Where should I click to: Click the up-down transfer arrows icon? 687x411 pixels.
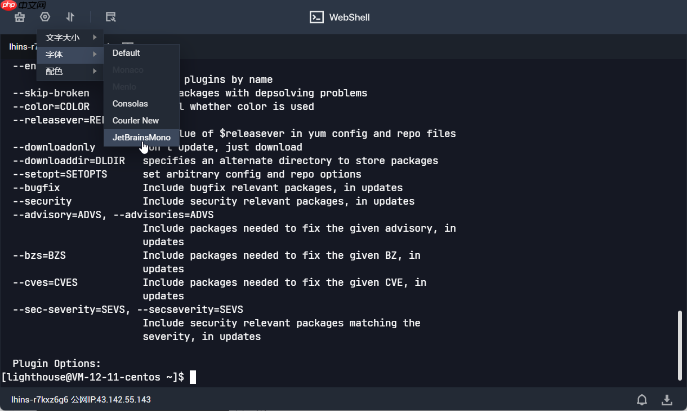[x=70, y=17]
